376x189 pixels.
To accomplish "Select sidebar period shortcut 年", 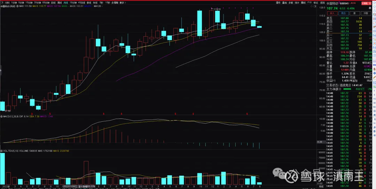I will (374, 135).
